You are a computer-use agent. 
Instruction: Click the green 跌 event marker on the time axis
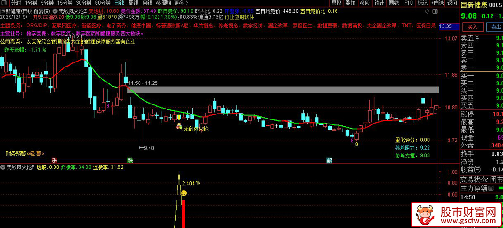(x=129, y=160)
